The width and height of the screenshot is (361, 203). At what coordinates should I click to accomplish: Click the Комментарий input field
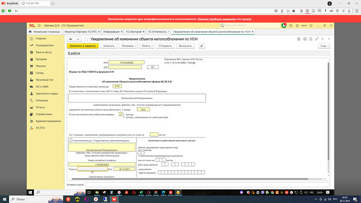click(x=207, y=185)
